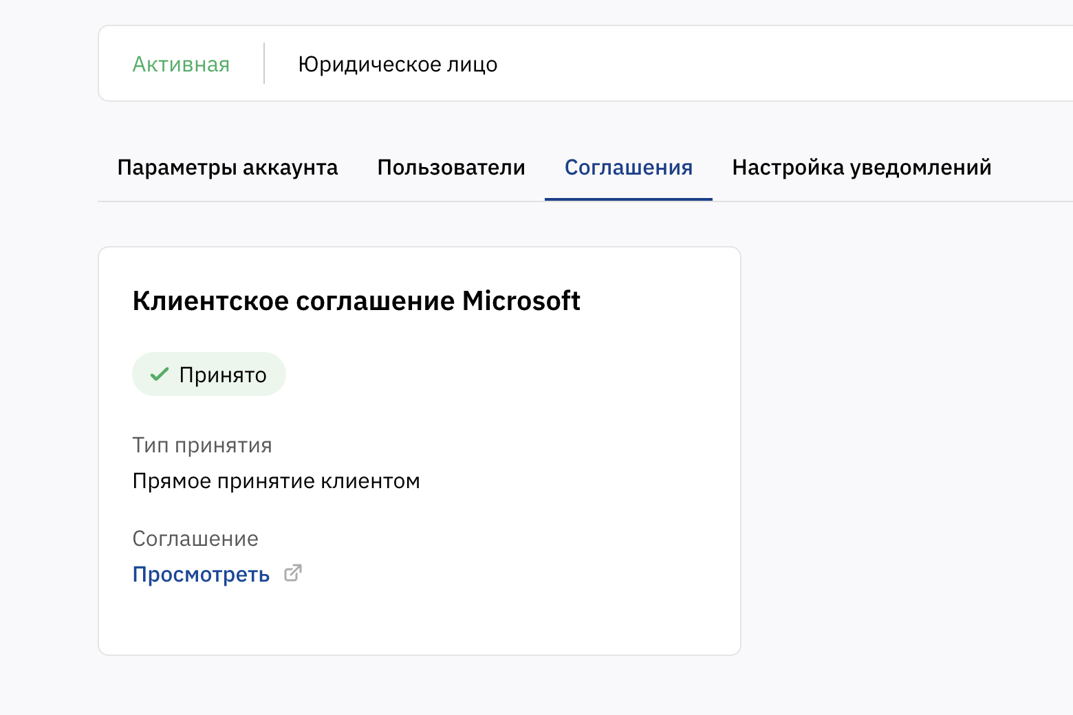Click the Прямое принятие клиентом value
Image resolution: width=1073 pixels, height=715 pixels.
pyautogui.click(x=276, y=481)
